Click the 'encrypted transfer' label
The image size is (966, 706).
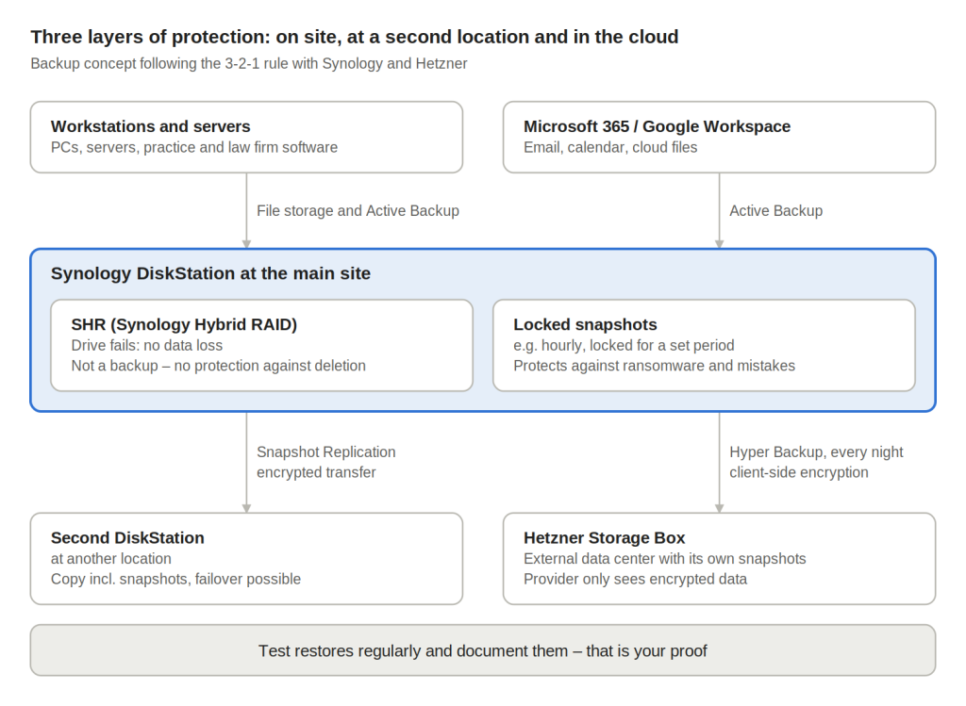316,472
